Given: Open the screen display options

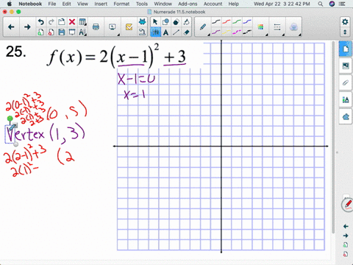Looking at the screenshot, I should coord(113,27).
